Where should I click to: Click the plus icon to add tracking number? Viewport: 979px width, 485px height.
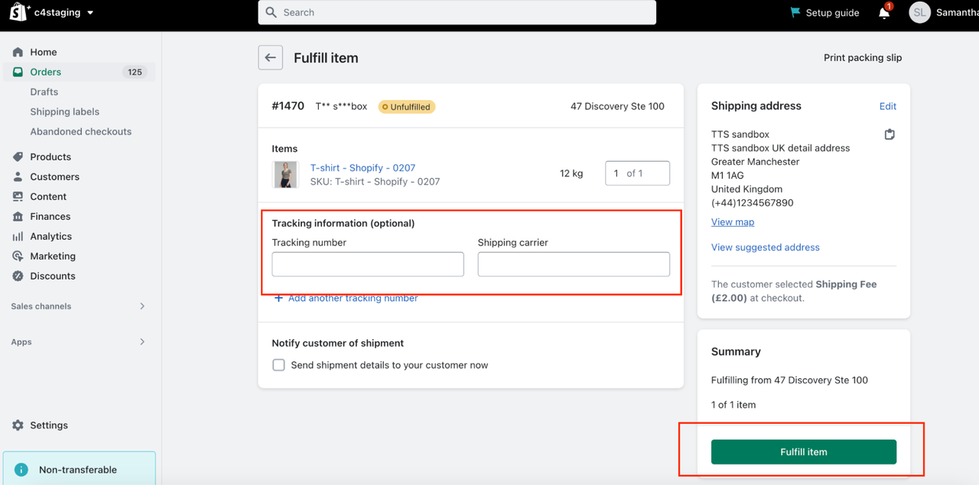click(278, 299)
